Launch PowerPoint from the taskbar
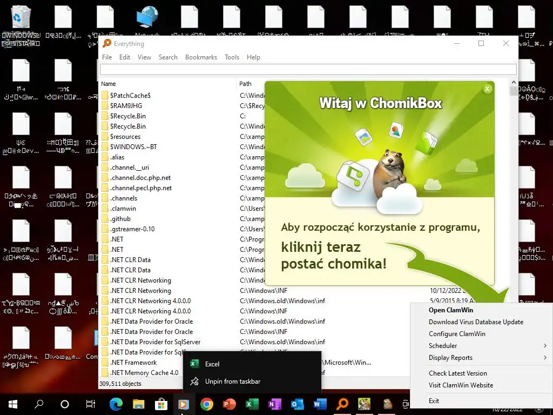Image resolution: width=553 pixels, height=415 pixels. (229, 404)
